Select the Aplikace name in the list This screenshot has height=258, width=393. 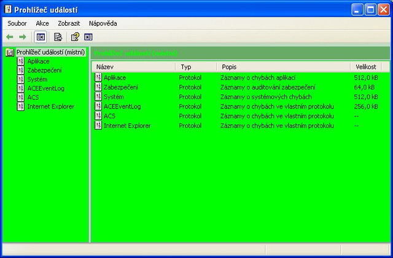point(115,78)
